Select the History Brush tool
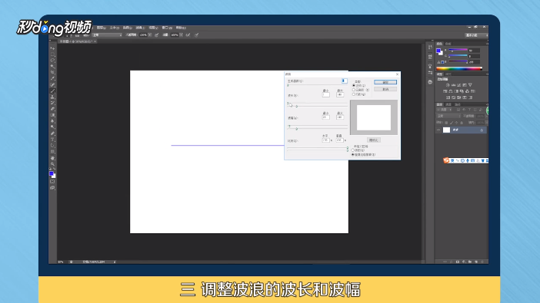Image resolution: width=540 pixels, height=303 pixels. (52, 103)
